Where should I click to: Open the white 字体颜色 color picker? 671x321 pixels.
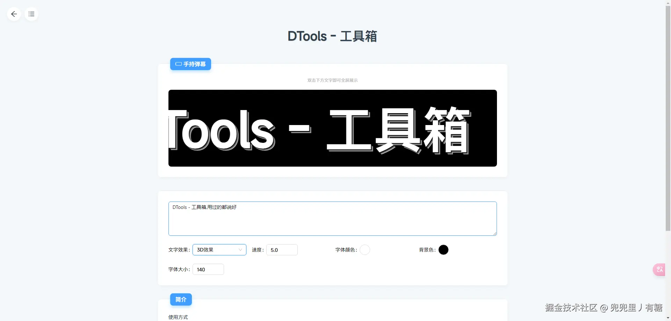pyautogui.click(x=365, y=250)
